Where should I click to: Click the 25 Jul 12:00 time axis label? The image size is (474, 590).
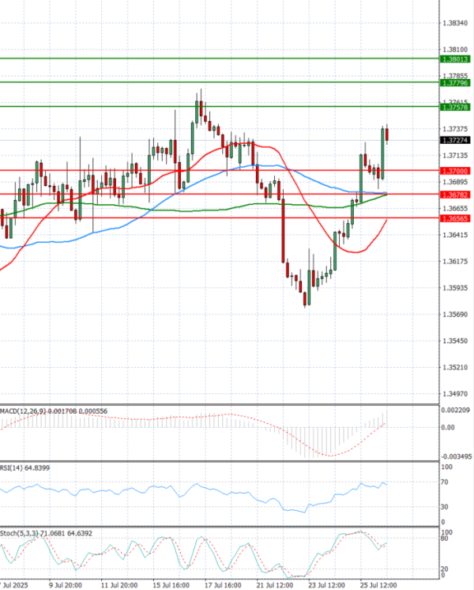(x=378, y=585)
